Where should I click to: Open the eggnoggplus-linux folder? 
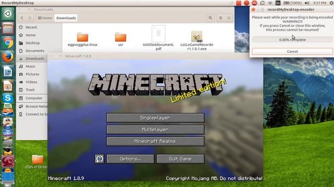point(82,39)
